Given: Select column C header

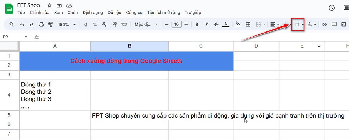Looking at the screenshot, I should tap(201, 46).
